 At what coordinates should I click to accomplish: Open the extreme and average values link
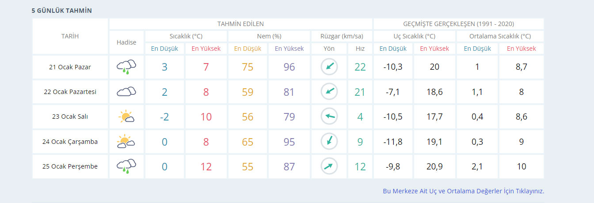tap(463, 191)
